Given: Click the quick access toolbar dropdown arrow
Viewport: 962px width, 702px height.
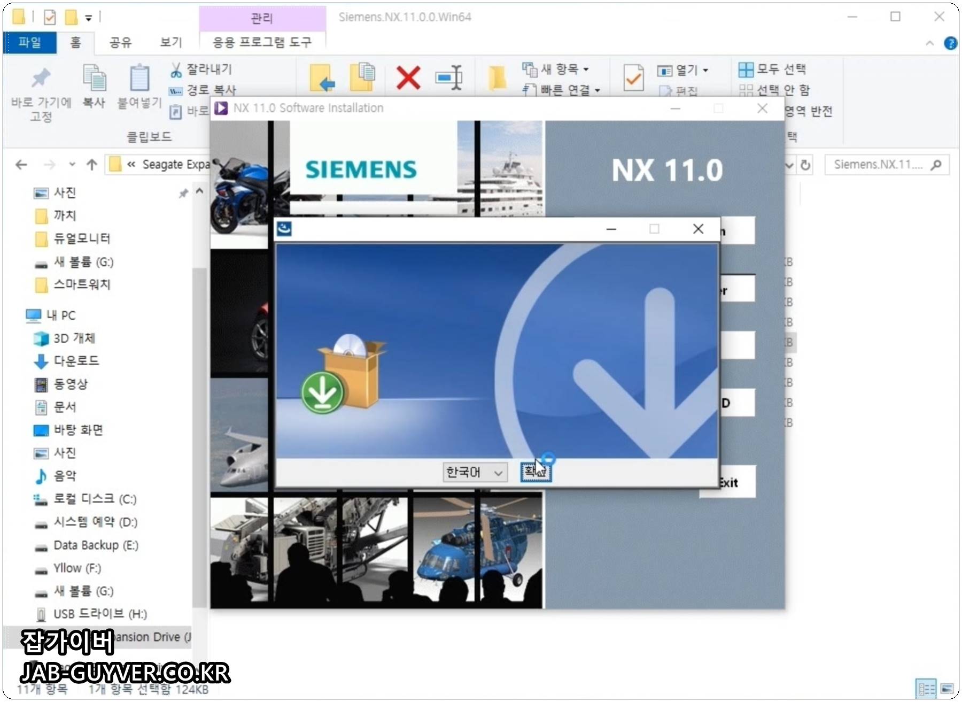Looking at the screenshot, I should (x=89, y=18).
